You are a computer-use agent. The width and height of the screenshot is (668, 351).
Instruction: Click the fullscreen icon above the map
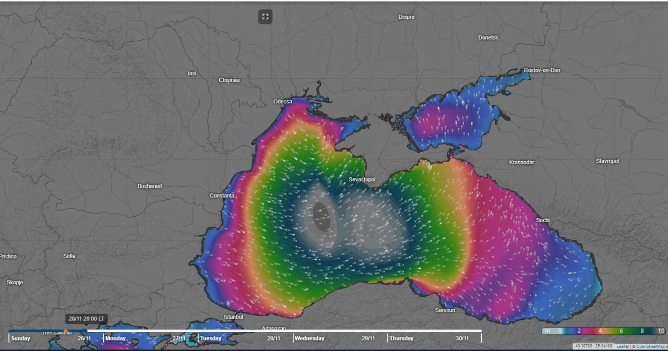pos(265,17)
